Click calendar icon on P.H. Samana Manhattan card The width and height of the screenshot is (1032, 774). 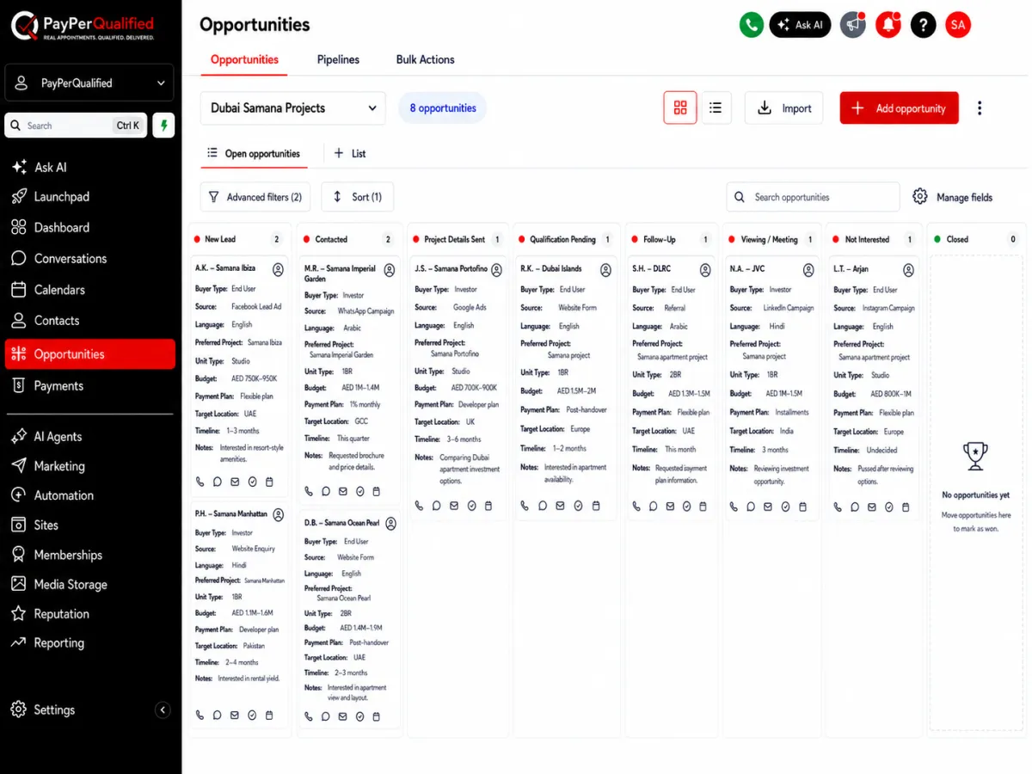pos(269,715)
